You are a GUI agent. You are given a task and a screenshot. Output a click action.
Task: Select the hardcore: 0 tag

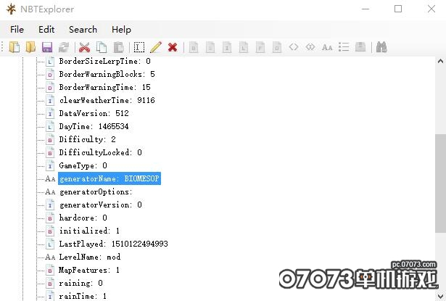tap(83, 218)
